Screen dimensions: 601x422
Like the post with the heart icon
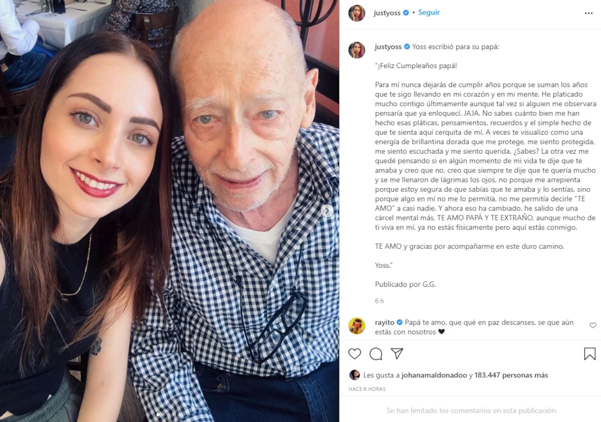355,354
